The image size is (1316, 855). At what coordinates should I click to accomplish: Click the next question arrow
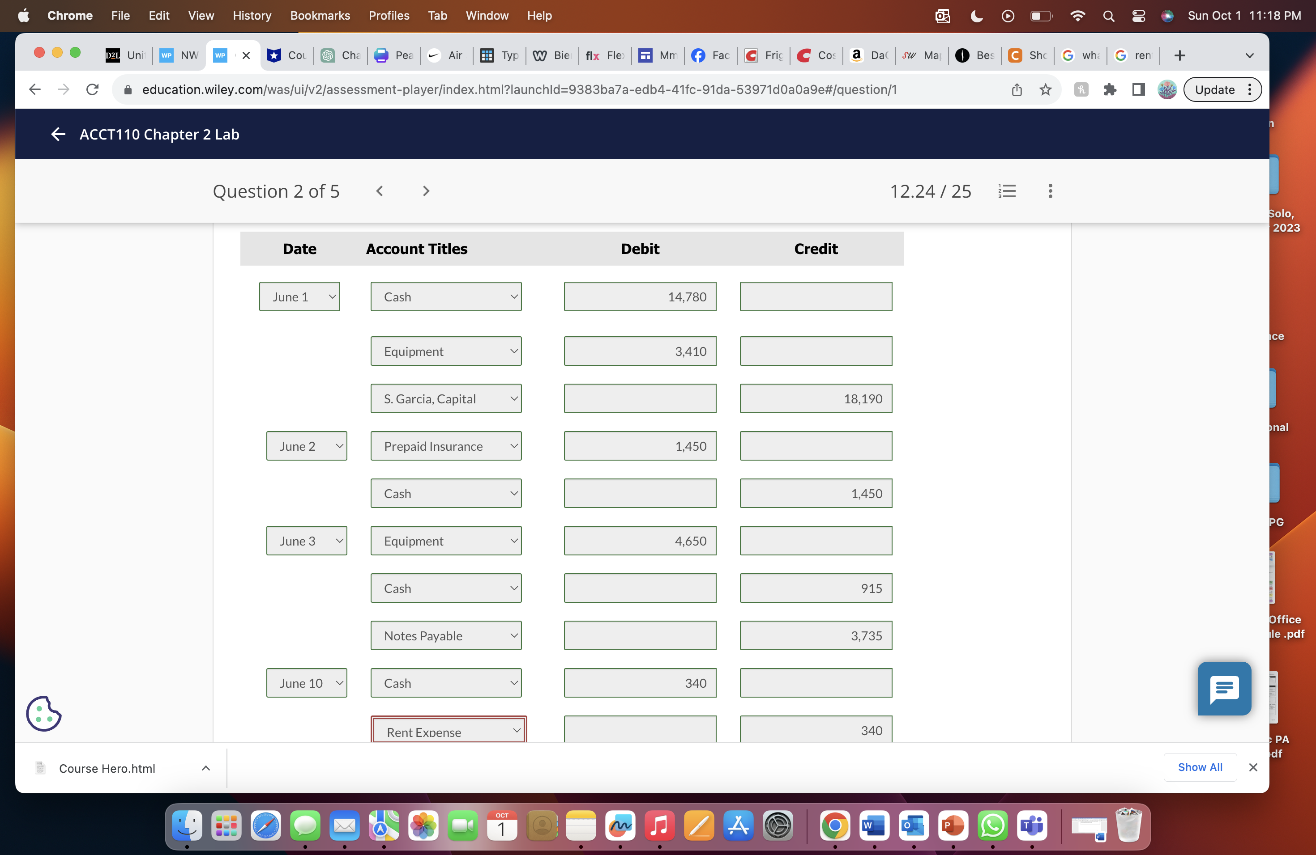click(x=426, y=190)
